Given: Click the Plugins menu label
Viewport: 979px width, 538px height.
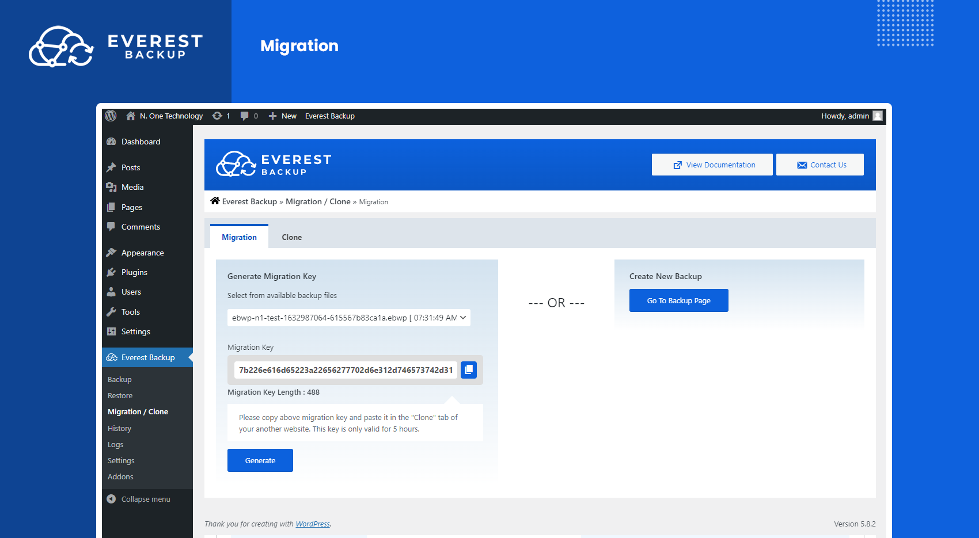Looking at the screenshot, I should coord(134,272).
